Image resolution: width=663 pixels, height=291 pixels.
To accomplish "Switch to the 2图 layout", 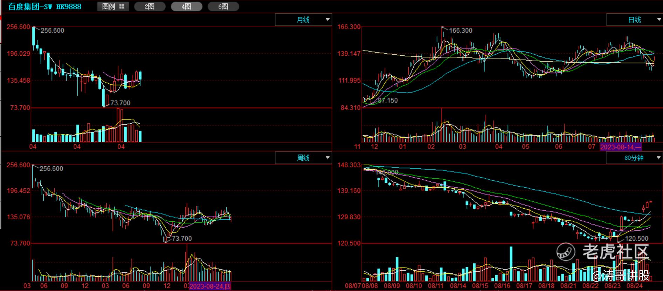I will point(150,6).
